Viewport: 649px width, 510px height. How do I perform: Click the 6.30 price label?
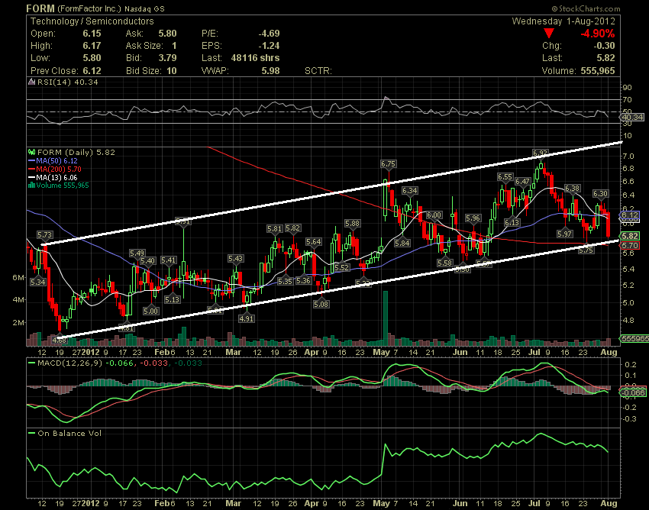click(600, 193)
